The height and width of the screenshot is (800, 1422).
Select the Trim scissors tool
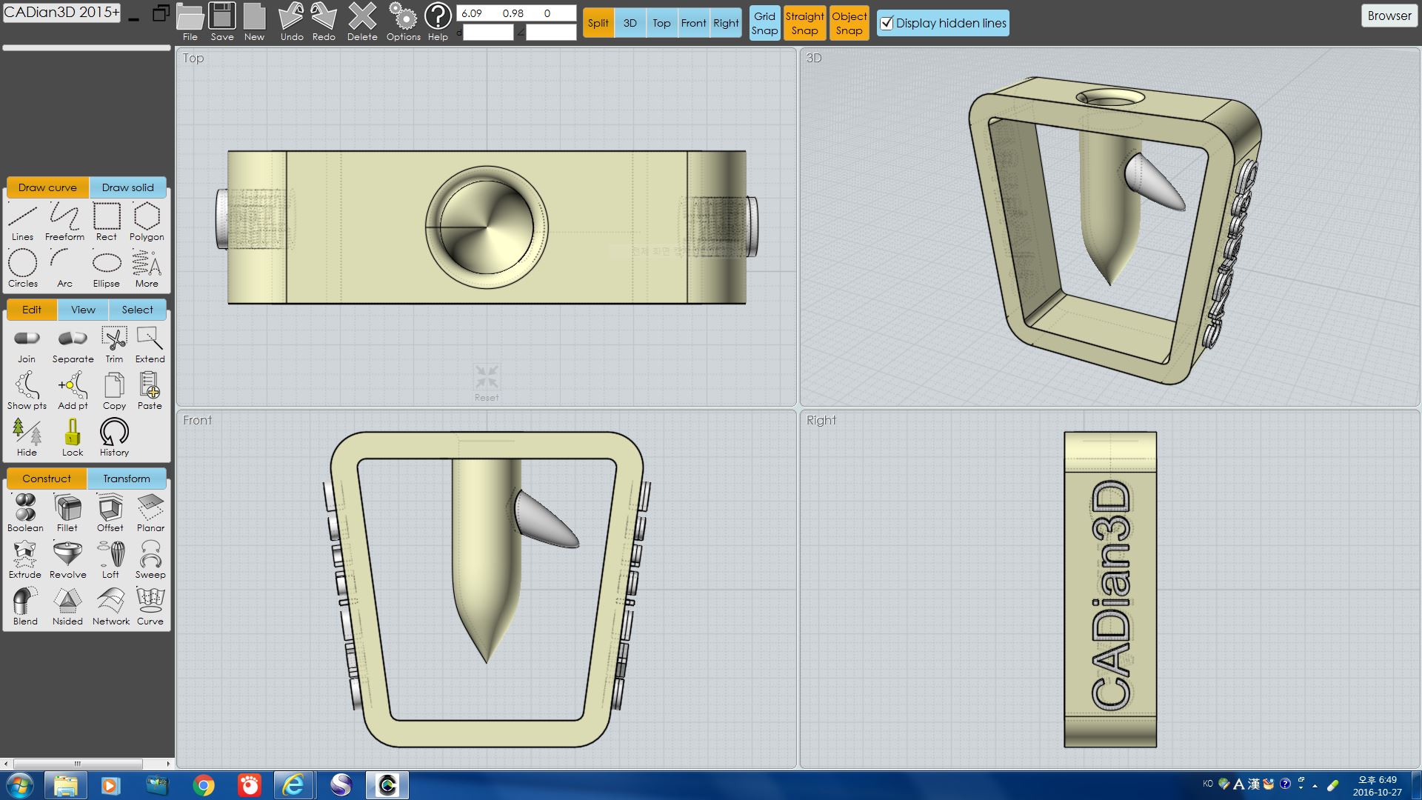[114, 344]
